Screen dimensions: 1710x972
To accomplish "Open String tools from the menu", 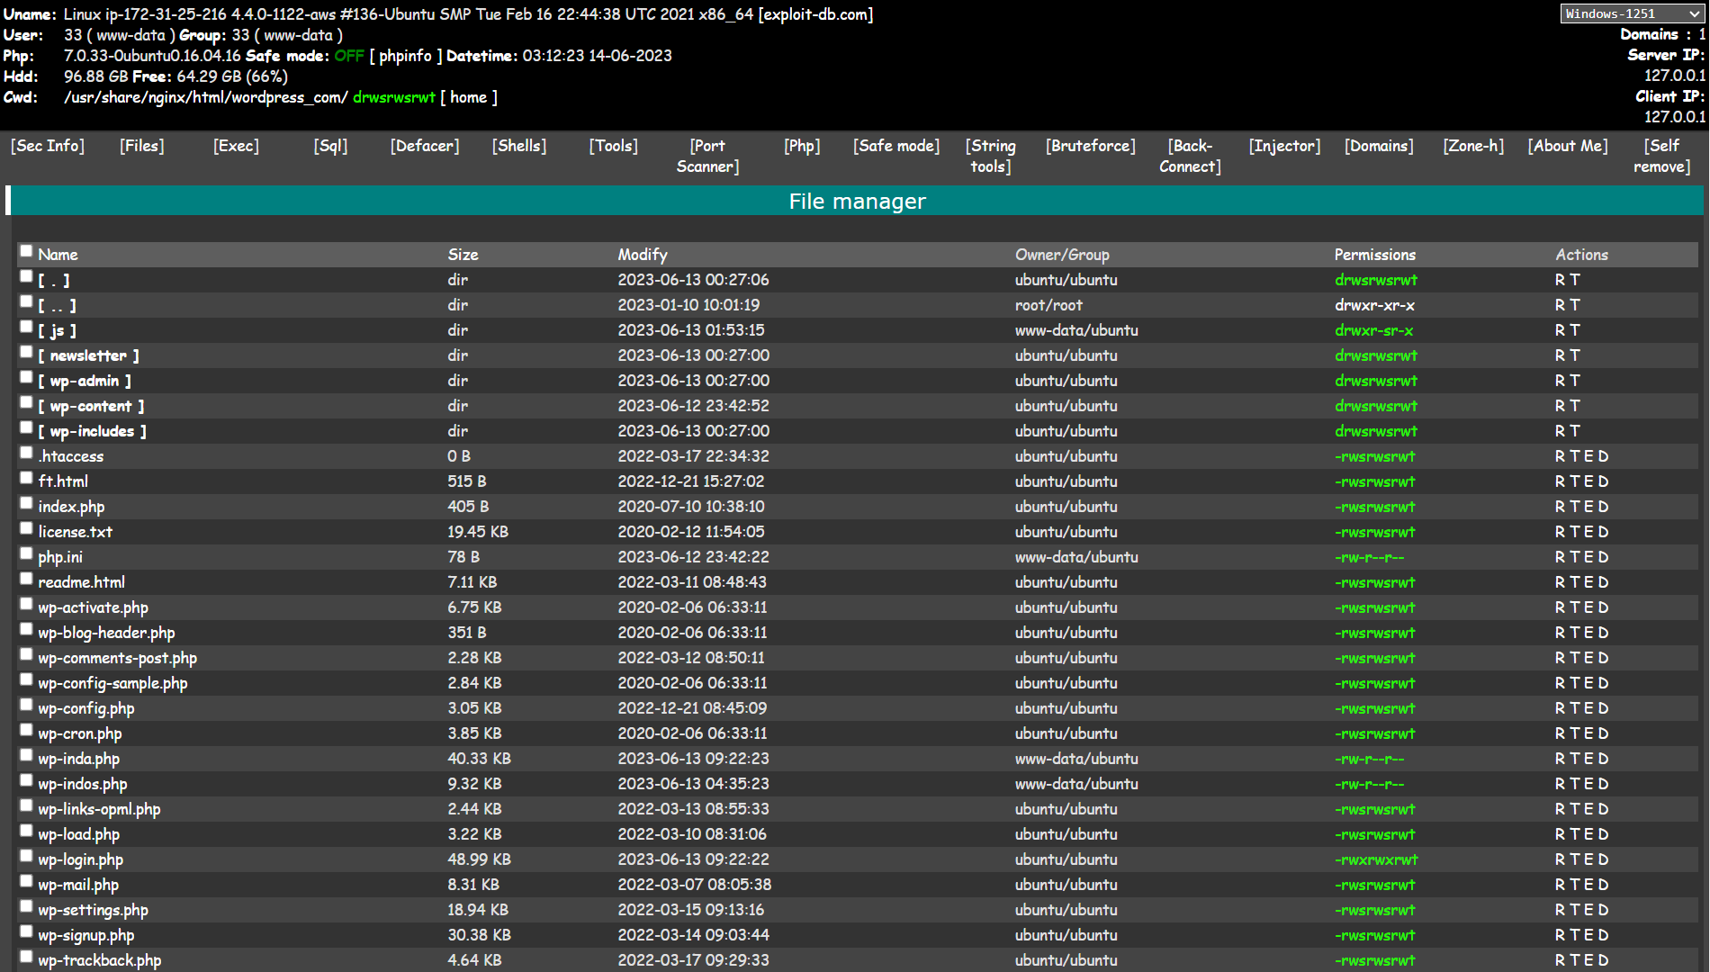I will pos(991,156).
